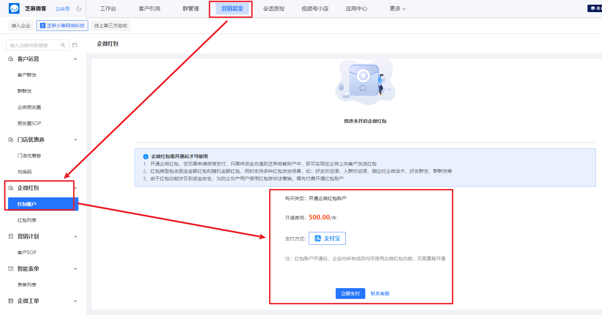Open the 会话质检 tab
Image resolution: width=602 pixels, height=315 pixels.
(274, 9)
